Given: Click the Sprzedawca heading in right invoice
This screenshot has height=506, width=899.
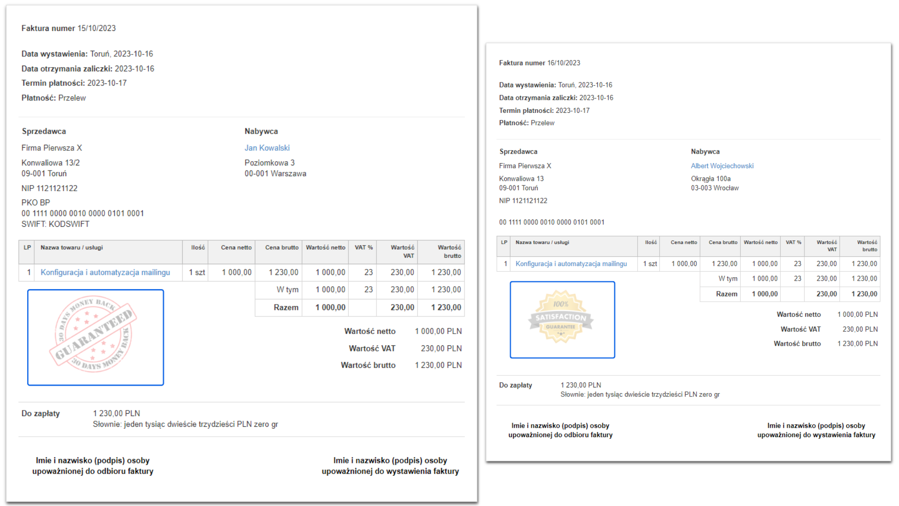Looking at the screenshot, I should click(518, 151).
